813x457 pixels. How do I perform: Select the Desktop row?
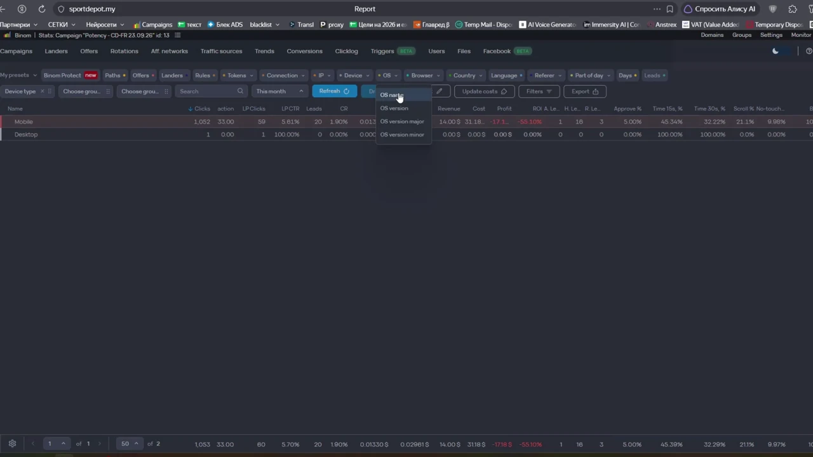click(x=406, y=135)
